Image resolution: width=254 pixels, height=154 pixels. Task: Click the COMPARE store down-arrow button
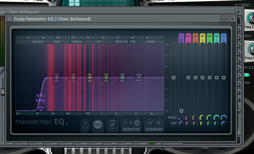(150, 123)
